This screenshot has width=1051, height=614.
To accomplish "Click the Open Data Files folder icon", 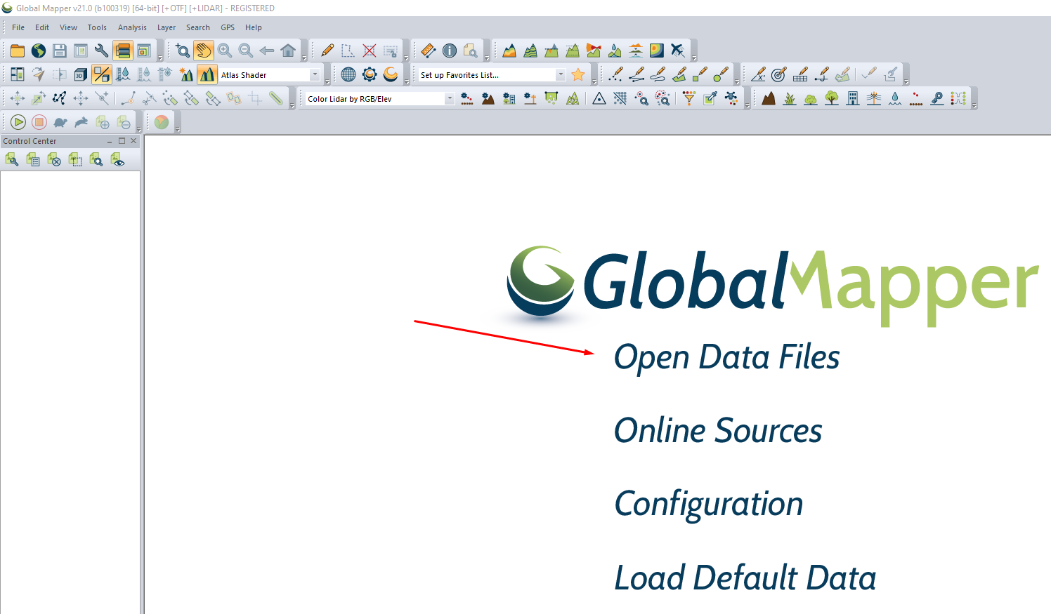I will [x=18, y=51].
